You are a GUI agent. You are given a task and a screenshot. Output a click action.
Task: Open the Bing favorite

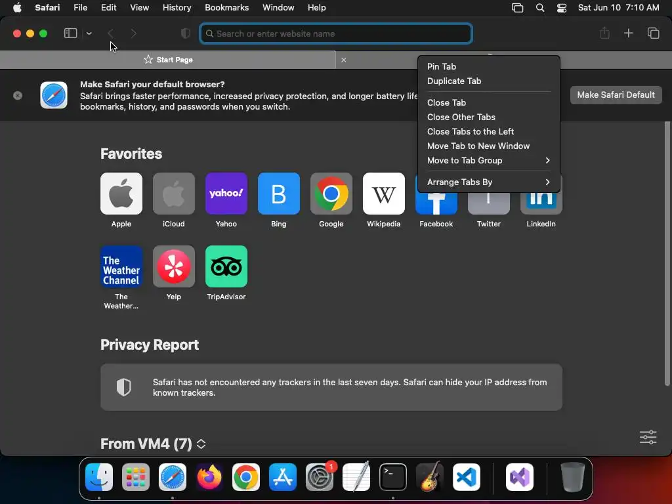[x=278, y=194]
